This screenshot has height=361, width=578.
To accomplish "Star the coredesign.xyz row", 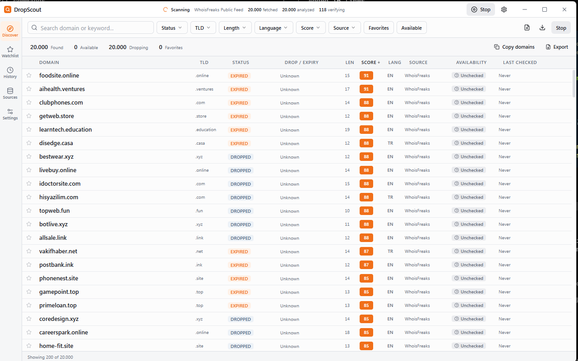I will (29, 319).
